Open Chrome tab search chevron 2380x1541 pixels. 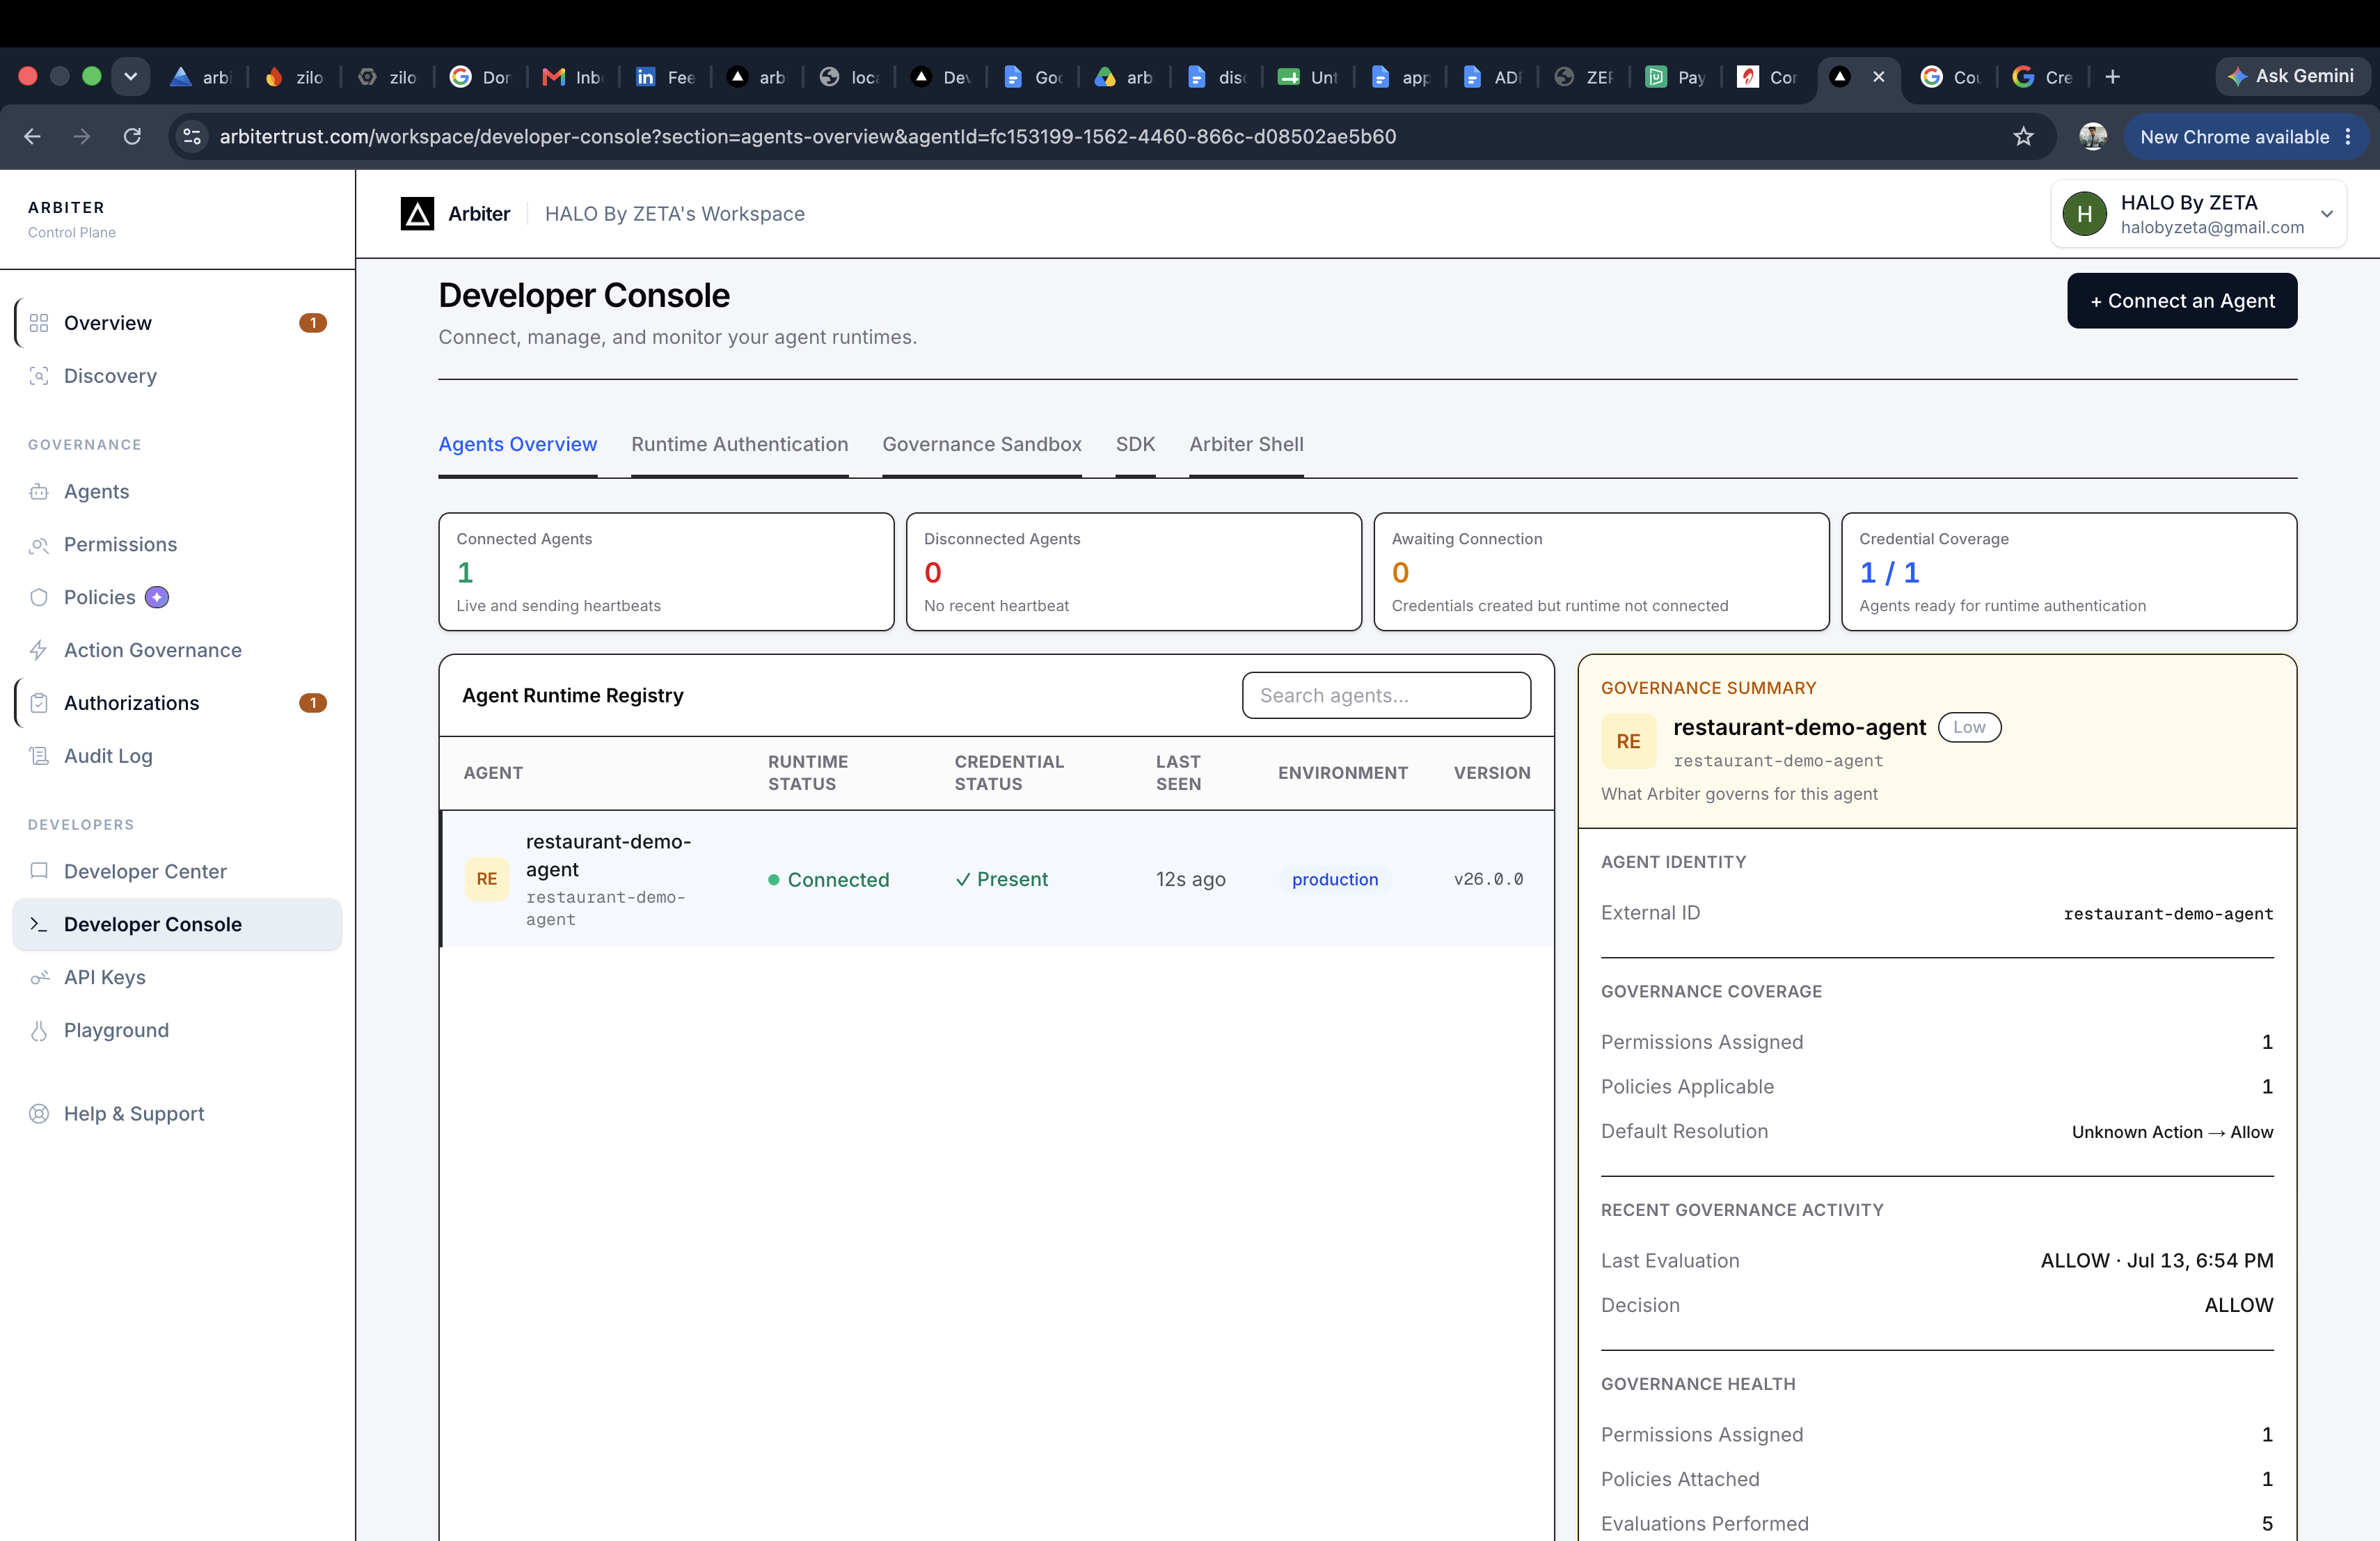tap(130, 76)
